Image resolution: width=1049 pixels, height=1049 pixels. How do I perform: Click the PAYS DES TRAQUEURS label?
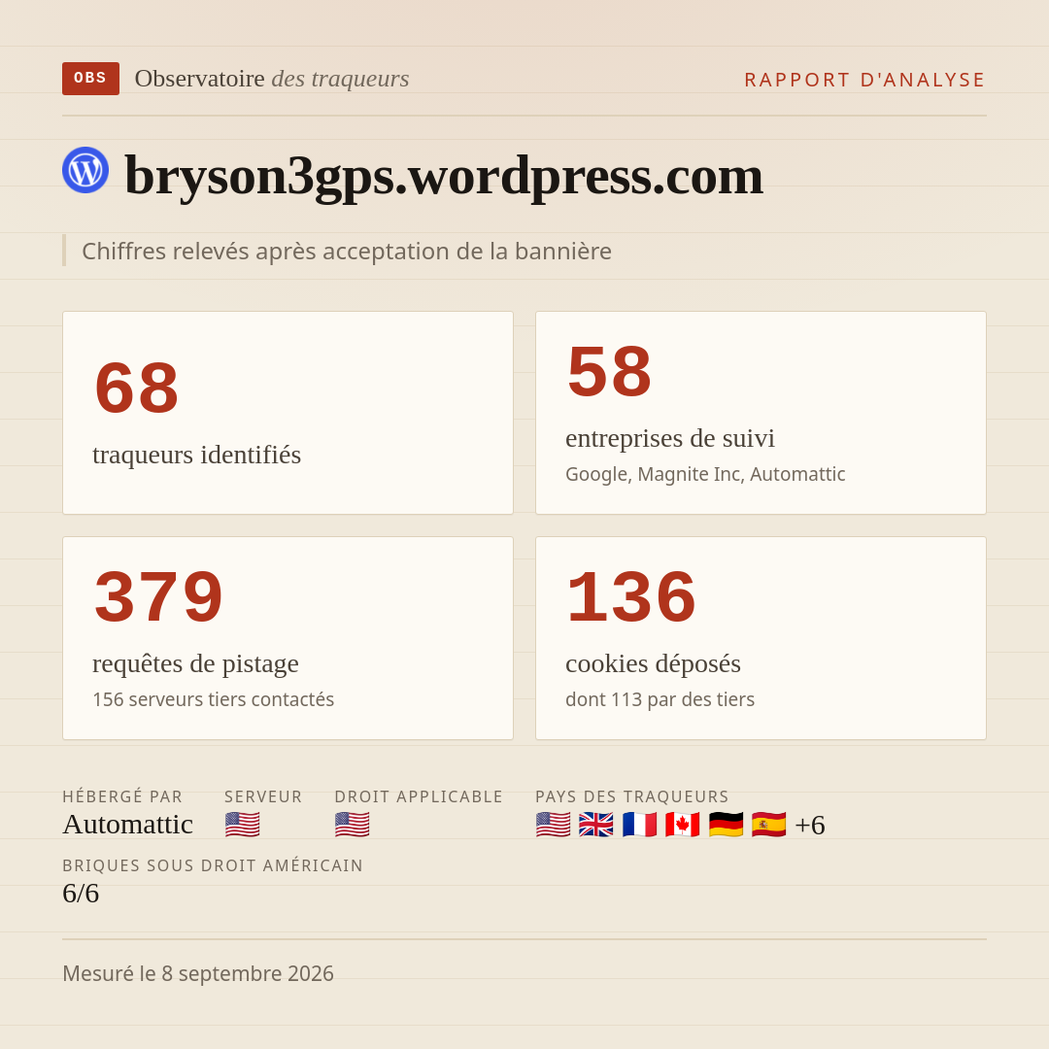(632, 796)
